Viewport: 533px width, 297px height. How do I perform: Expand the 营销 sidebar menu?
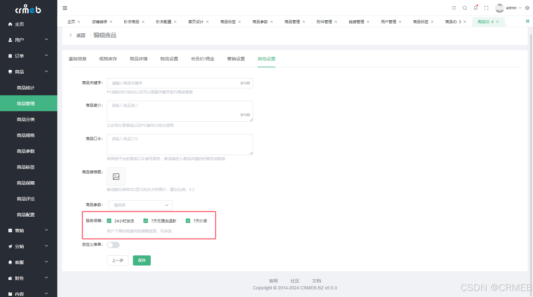pyautogui.click(x=29, y=231)
